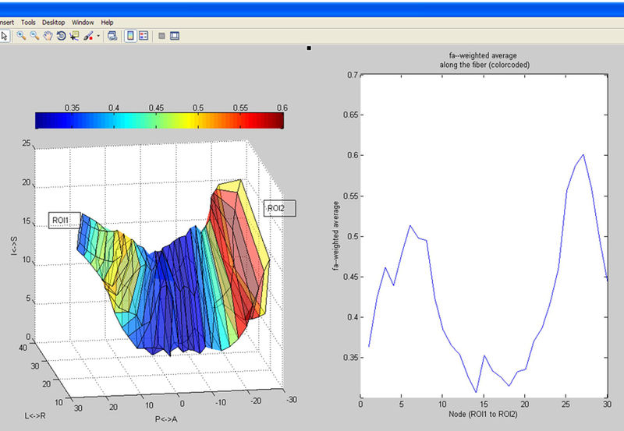The height and width of the screenshot is (431, 624).
Task: Pick the Data Cursor tool
Action: click(x=74, y=36)
